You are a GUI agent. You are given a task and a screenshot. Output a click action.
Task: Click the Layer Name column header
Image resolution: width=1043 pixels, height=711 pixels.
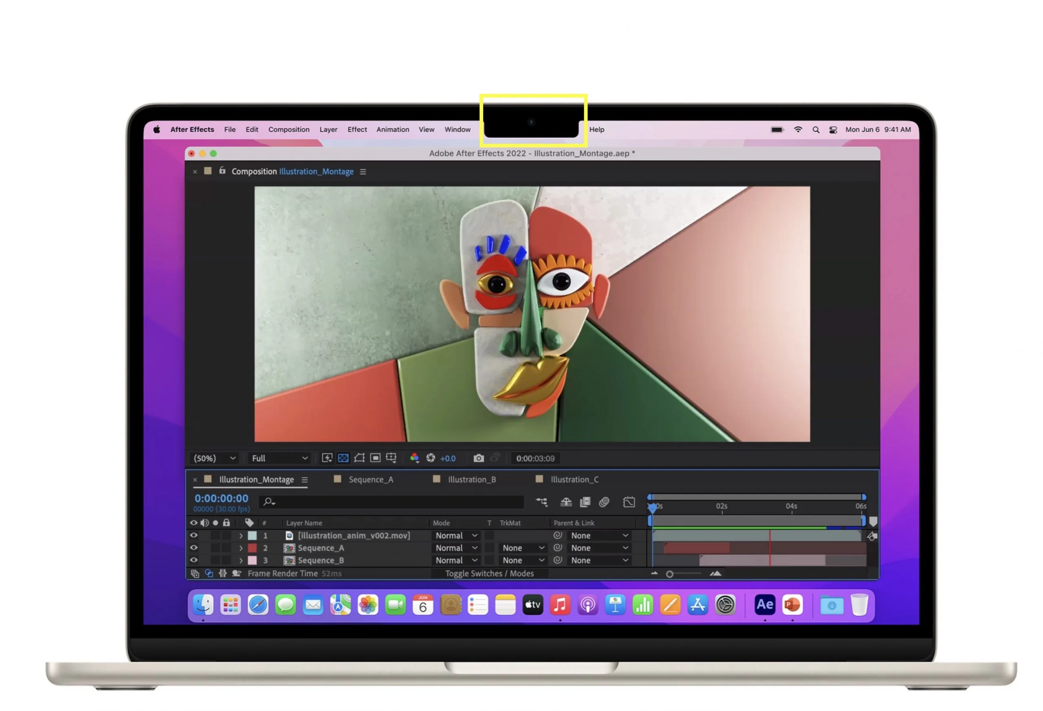tap(304, 523)
